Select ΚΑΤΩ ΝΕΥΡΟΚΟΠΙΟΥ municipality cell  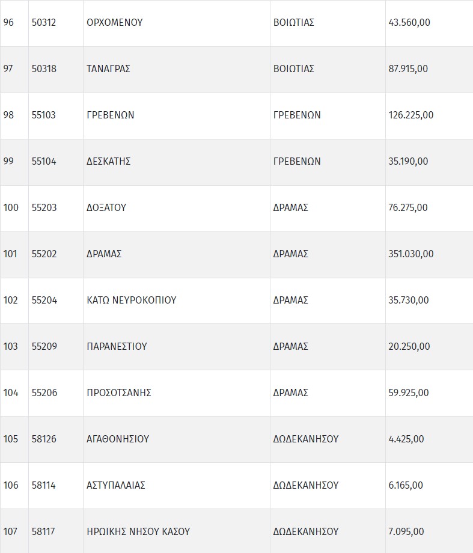(132, 301)
